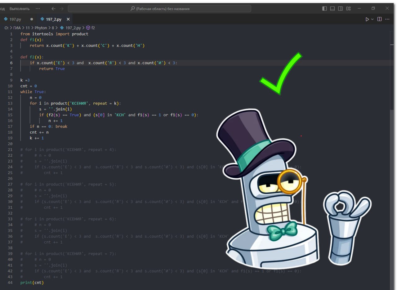Click 'k =3' on line 9
Image resolution: width=397 pixels, height=290 pixels.
[25, 80]
